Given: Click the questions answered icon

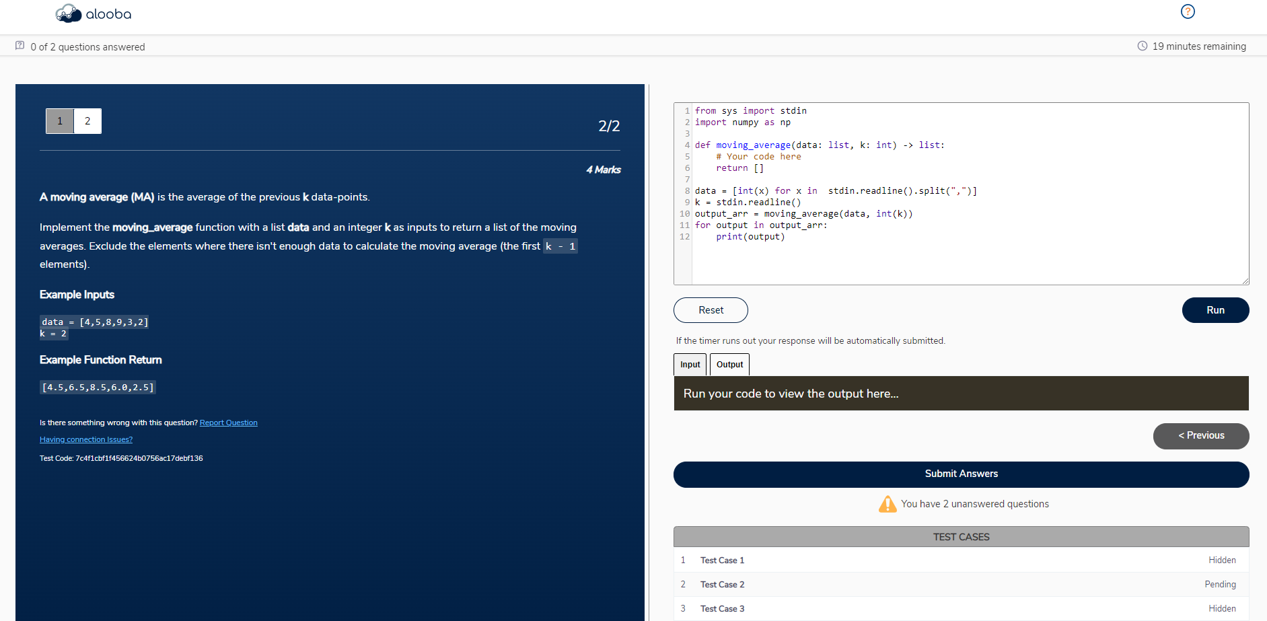Looking at the screenshot, I should 20,46.
